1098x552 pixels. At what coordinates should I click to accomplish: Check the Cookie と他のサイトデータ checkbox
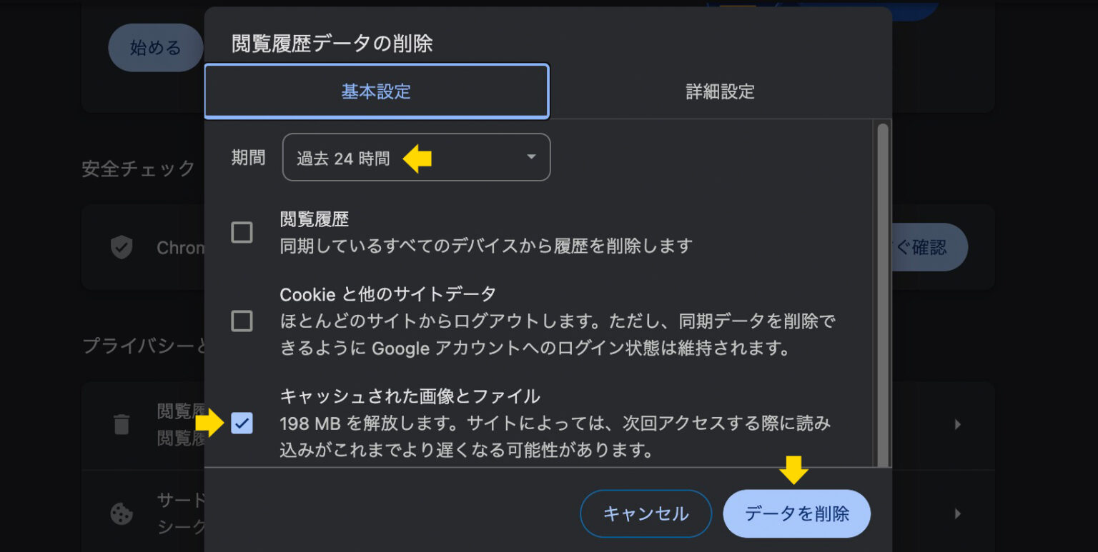242,321
